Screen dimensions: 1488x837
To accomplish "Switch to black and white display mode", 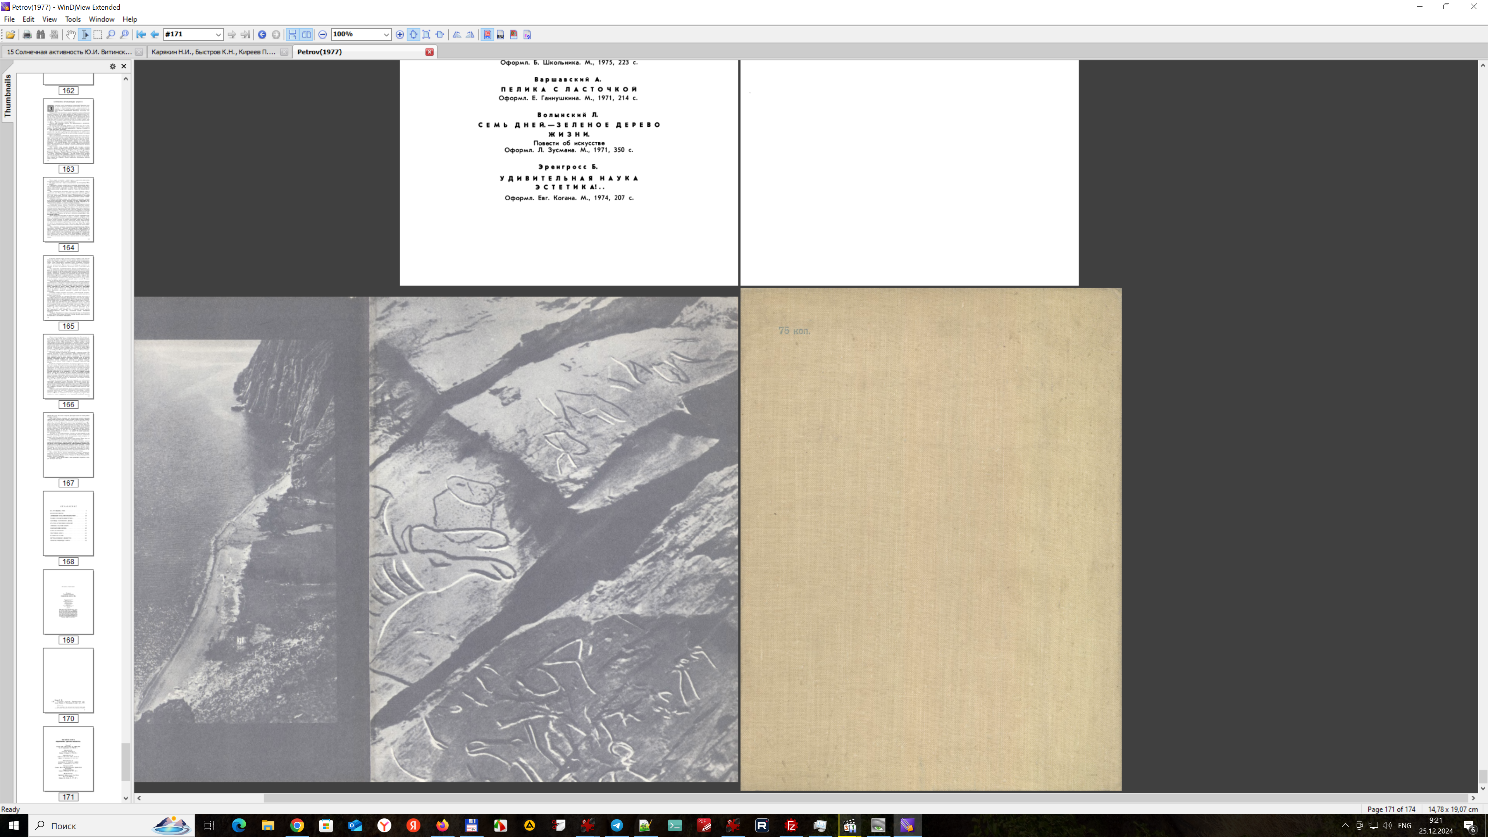I will click(x=500, y=34).
